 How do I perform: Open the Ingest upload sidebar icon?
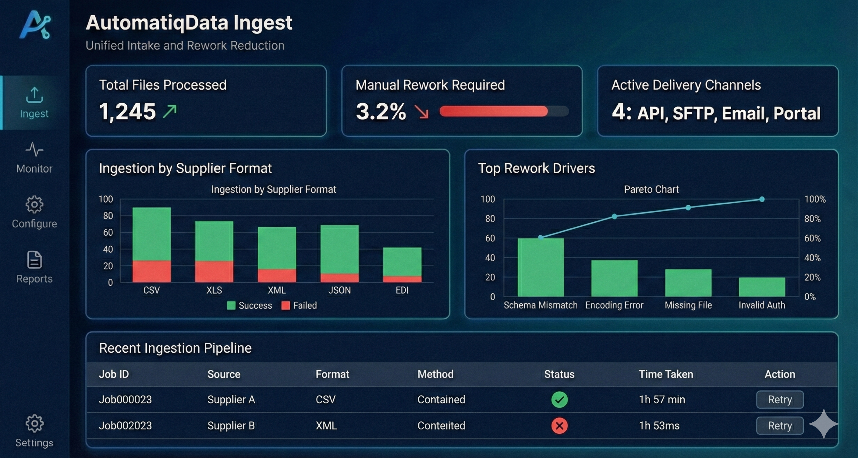[x=34, y=95]
